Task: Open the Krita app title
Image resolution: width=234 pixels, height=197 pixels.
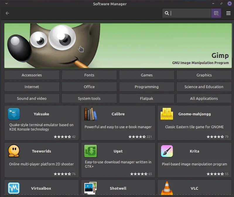Action: (x=194, y=151)
